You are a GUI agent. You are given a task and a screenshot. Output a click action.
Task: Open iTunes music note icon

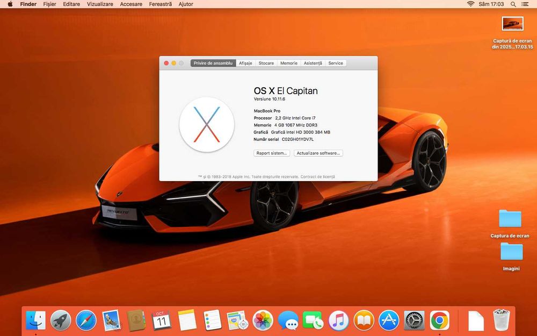338,320
